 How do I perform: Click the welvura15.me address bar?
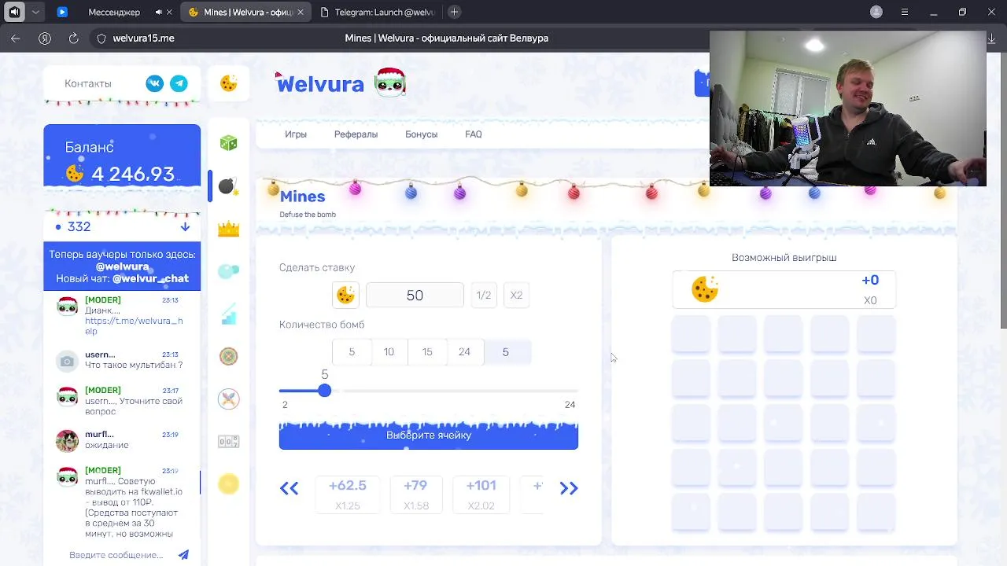[143, 38]
